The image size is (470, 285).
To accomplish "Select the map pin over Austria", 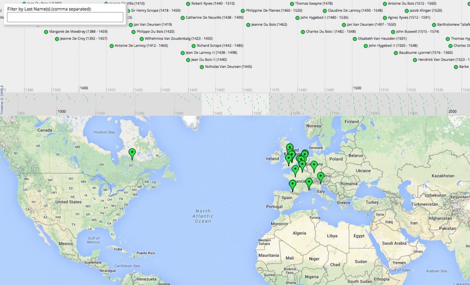I will click(x=321, y=177).
